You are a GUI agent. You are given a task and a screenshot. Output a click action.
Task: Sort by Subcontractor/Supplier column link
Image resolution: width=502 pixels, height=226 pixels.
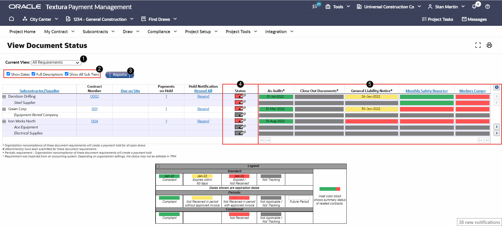(x=39, y=91)
